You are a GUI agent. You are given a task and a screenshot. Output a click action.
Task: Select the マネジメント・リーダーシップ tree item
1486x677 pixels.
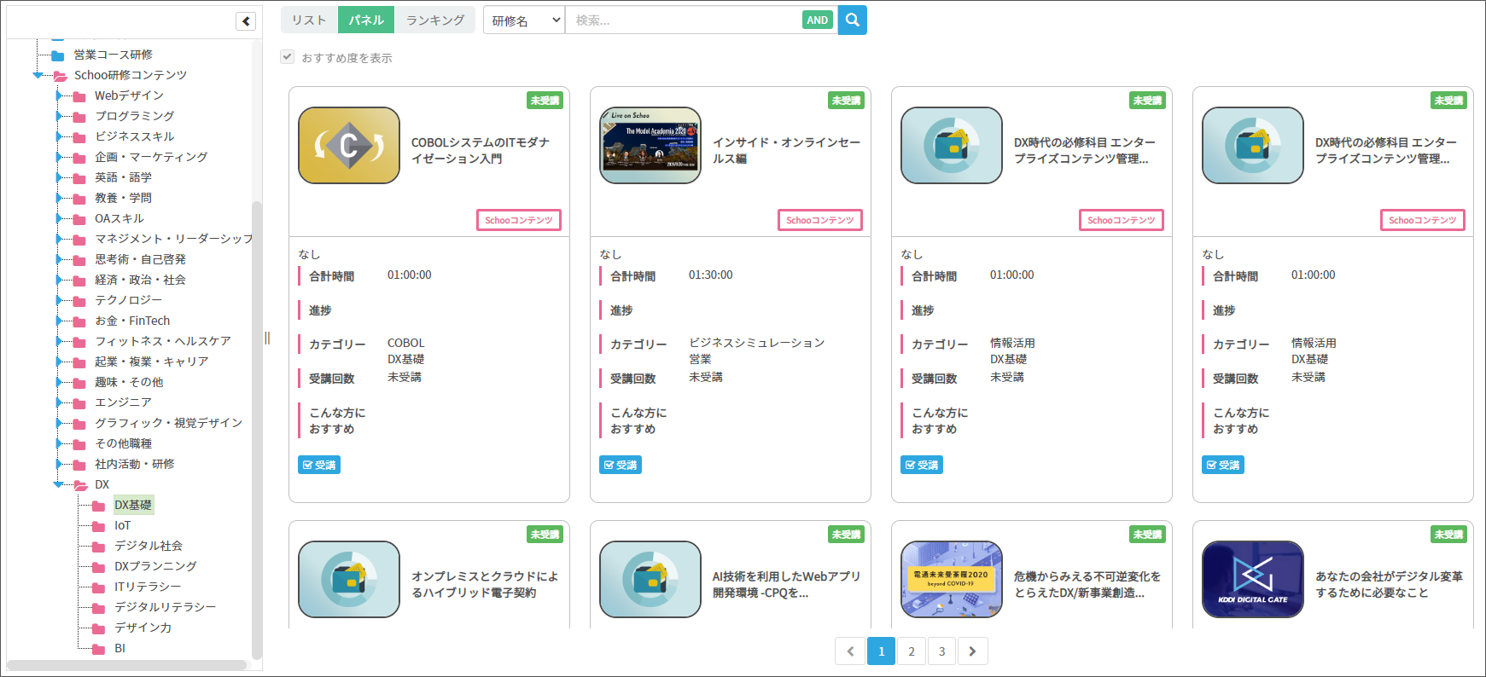[174, 239]
